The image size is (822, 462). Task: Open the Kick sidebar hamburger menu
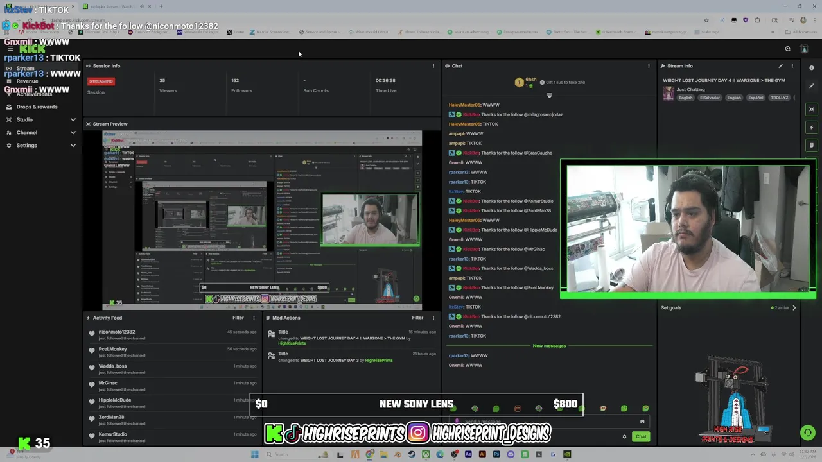point(10,49)
